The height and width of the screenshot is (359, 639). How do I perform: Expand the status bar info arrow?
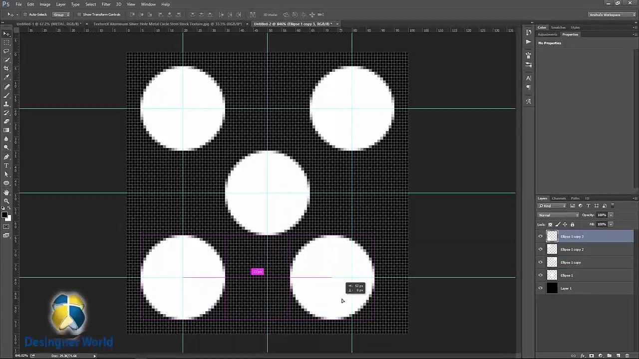94,356
